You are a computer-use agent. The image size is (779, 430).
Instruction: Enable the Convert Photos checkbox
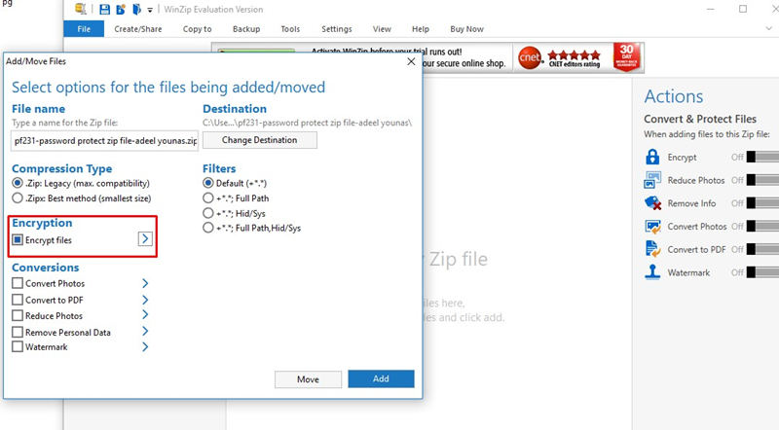click(x=18, y=284)
